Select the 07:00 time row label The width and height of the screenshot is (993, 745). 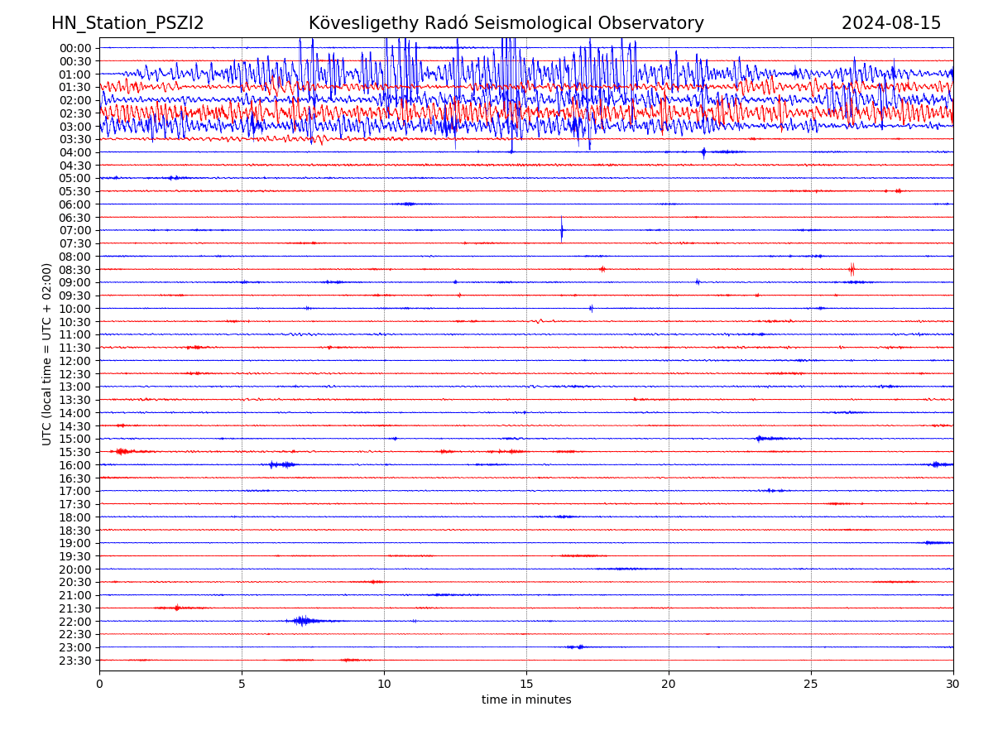point(75,230)
